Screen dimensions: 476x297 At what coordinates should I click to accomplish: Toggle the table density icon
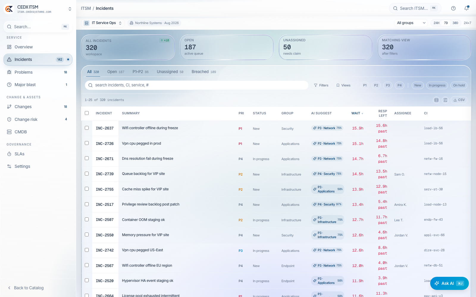(x=436, y=100)
